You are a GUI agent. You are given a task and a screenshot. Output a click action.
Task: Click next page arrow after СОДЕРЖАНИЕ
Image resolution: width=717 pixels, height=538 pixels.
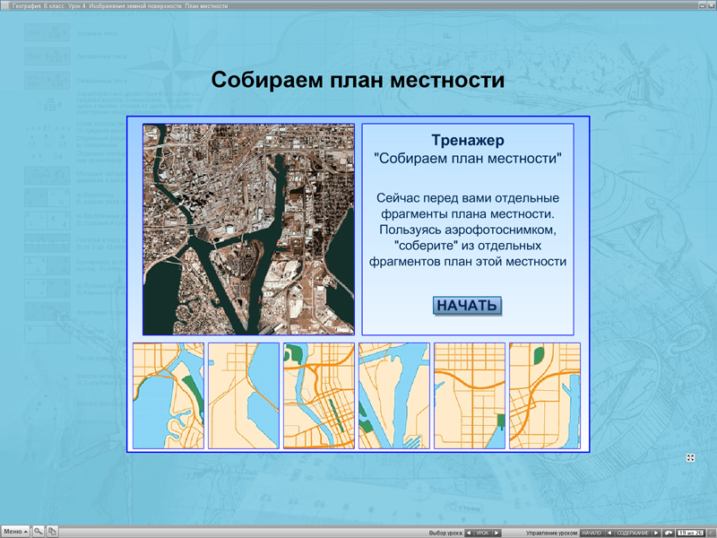pyautogui.click(x=656, y=533)
